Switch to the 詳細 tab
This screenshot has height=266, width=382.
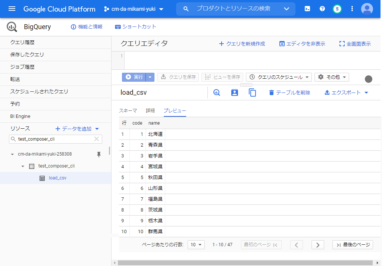point(150,110)
